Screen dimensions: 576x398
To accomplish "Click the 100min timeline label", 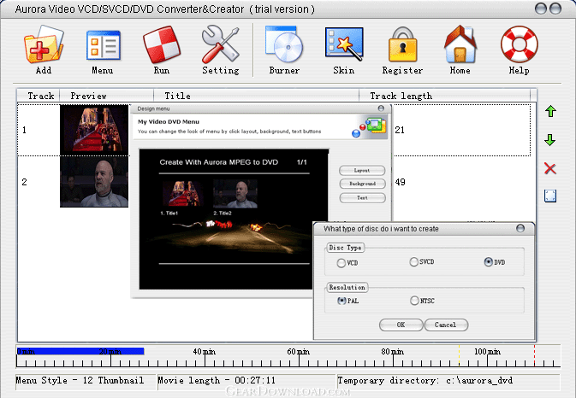I will pyautogui.click(x=487, y=352).
